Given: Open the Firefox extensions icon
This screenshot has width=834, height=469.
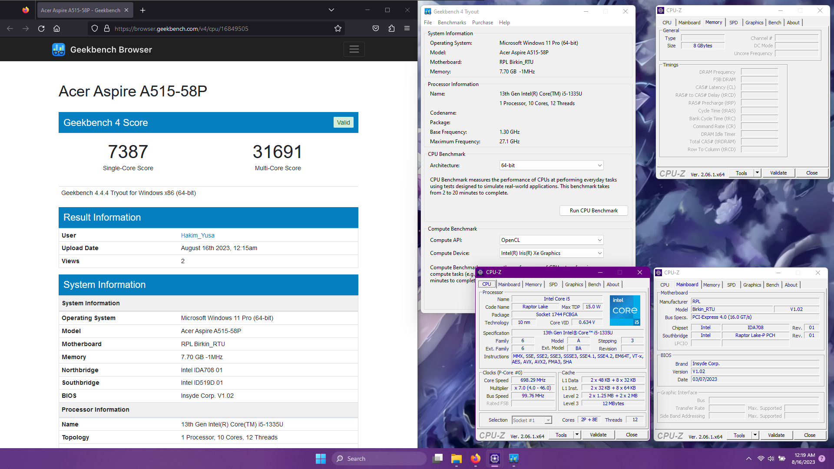Looking at the screenshot, I should pyautogui.click(x=391, y=29).
